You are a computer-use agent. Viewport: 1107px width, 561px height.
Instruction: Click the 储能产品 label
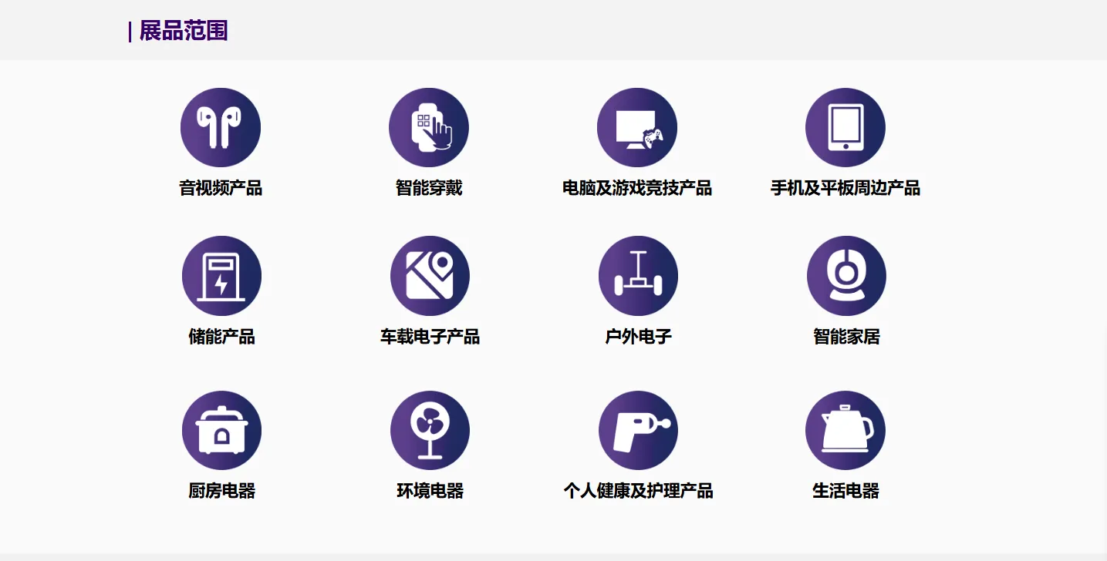point(221,337)
